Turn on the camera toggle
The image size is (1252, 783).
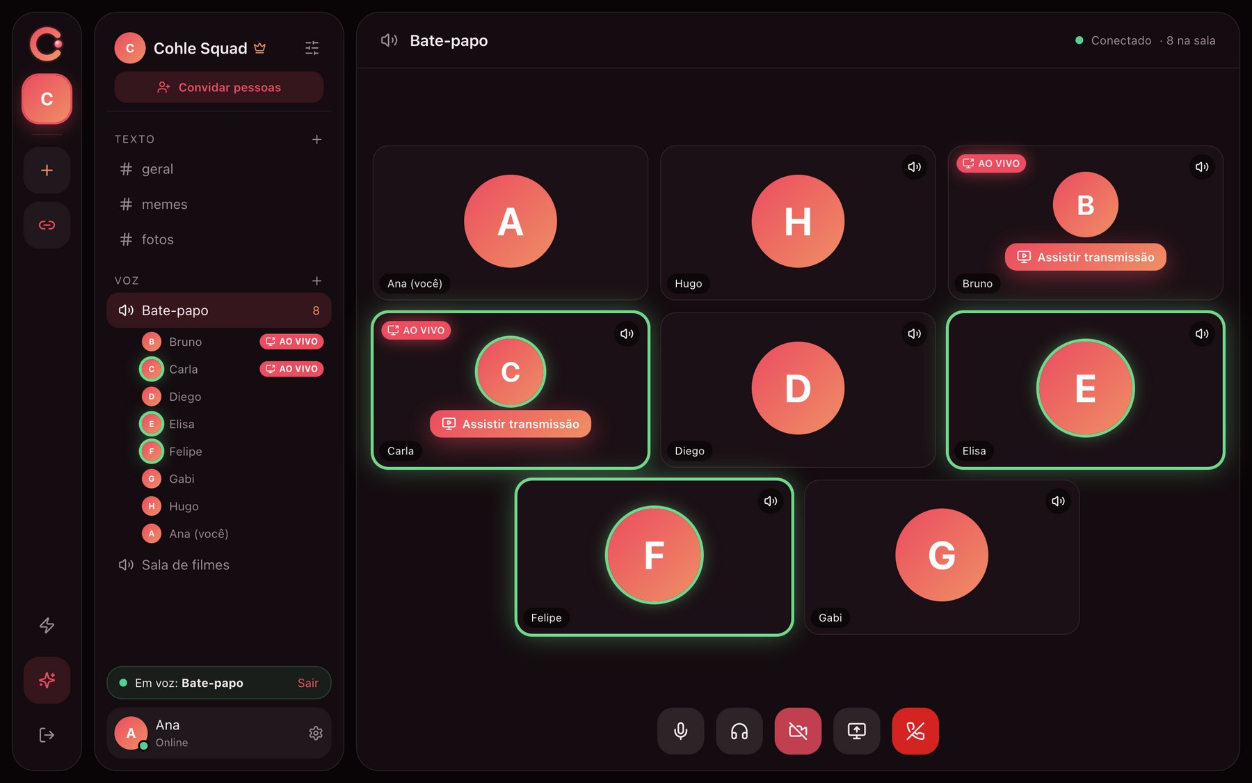click(x=798, y=731)
